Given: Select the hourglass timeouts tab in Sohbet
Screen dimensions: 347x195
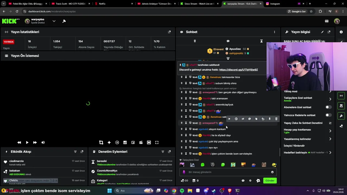Looking at the screenshot, I should 261,41.
